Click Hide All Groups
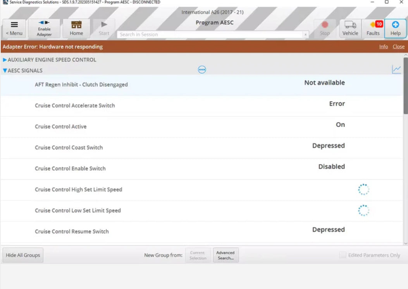Viewport: 408px width, 289px height. click(x=22, y=255)
